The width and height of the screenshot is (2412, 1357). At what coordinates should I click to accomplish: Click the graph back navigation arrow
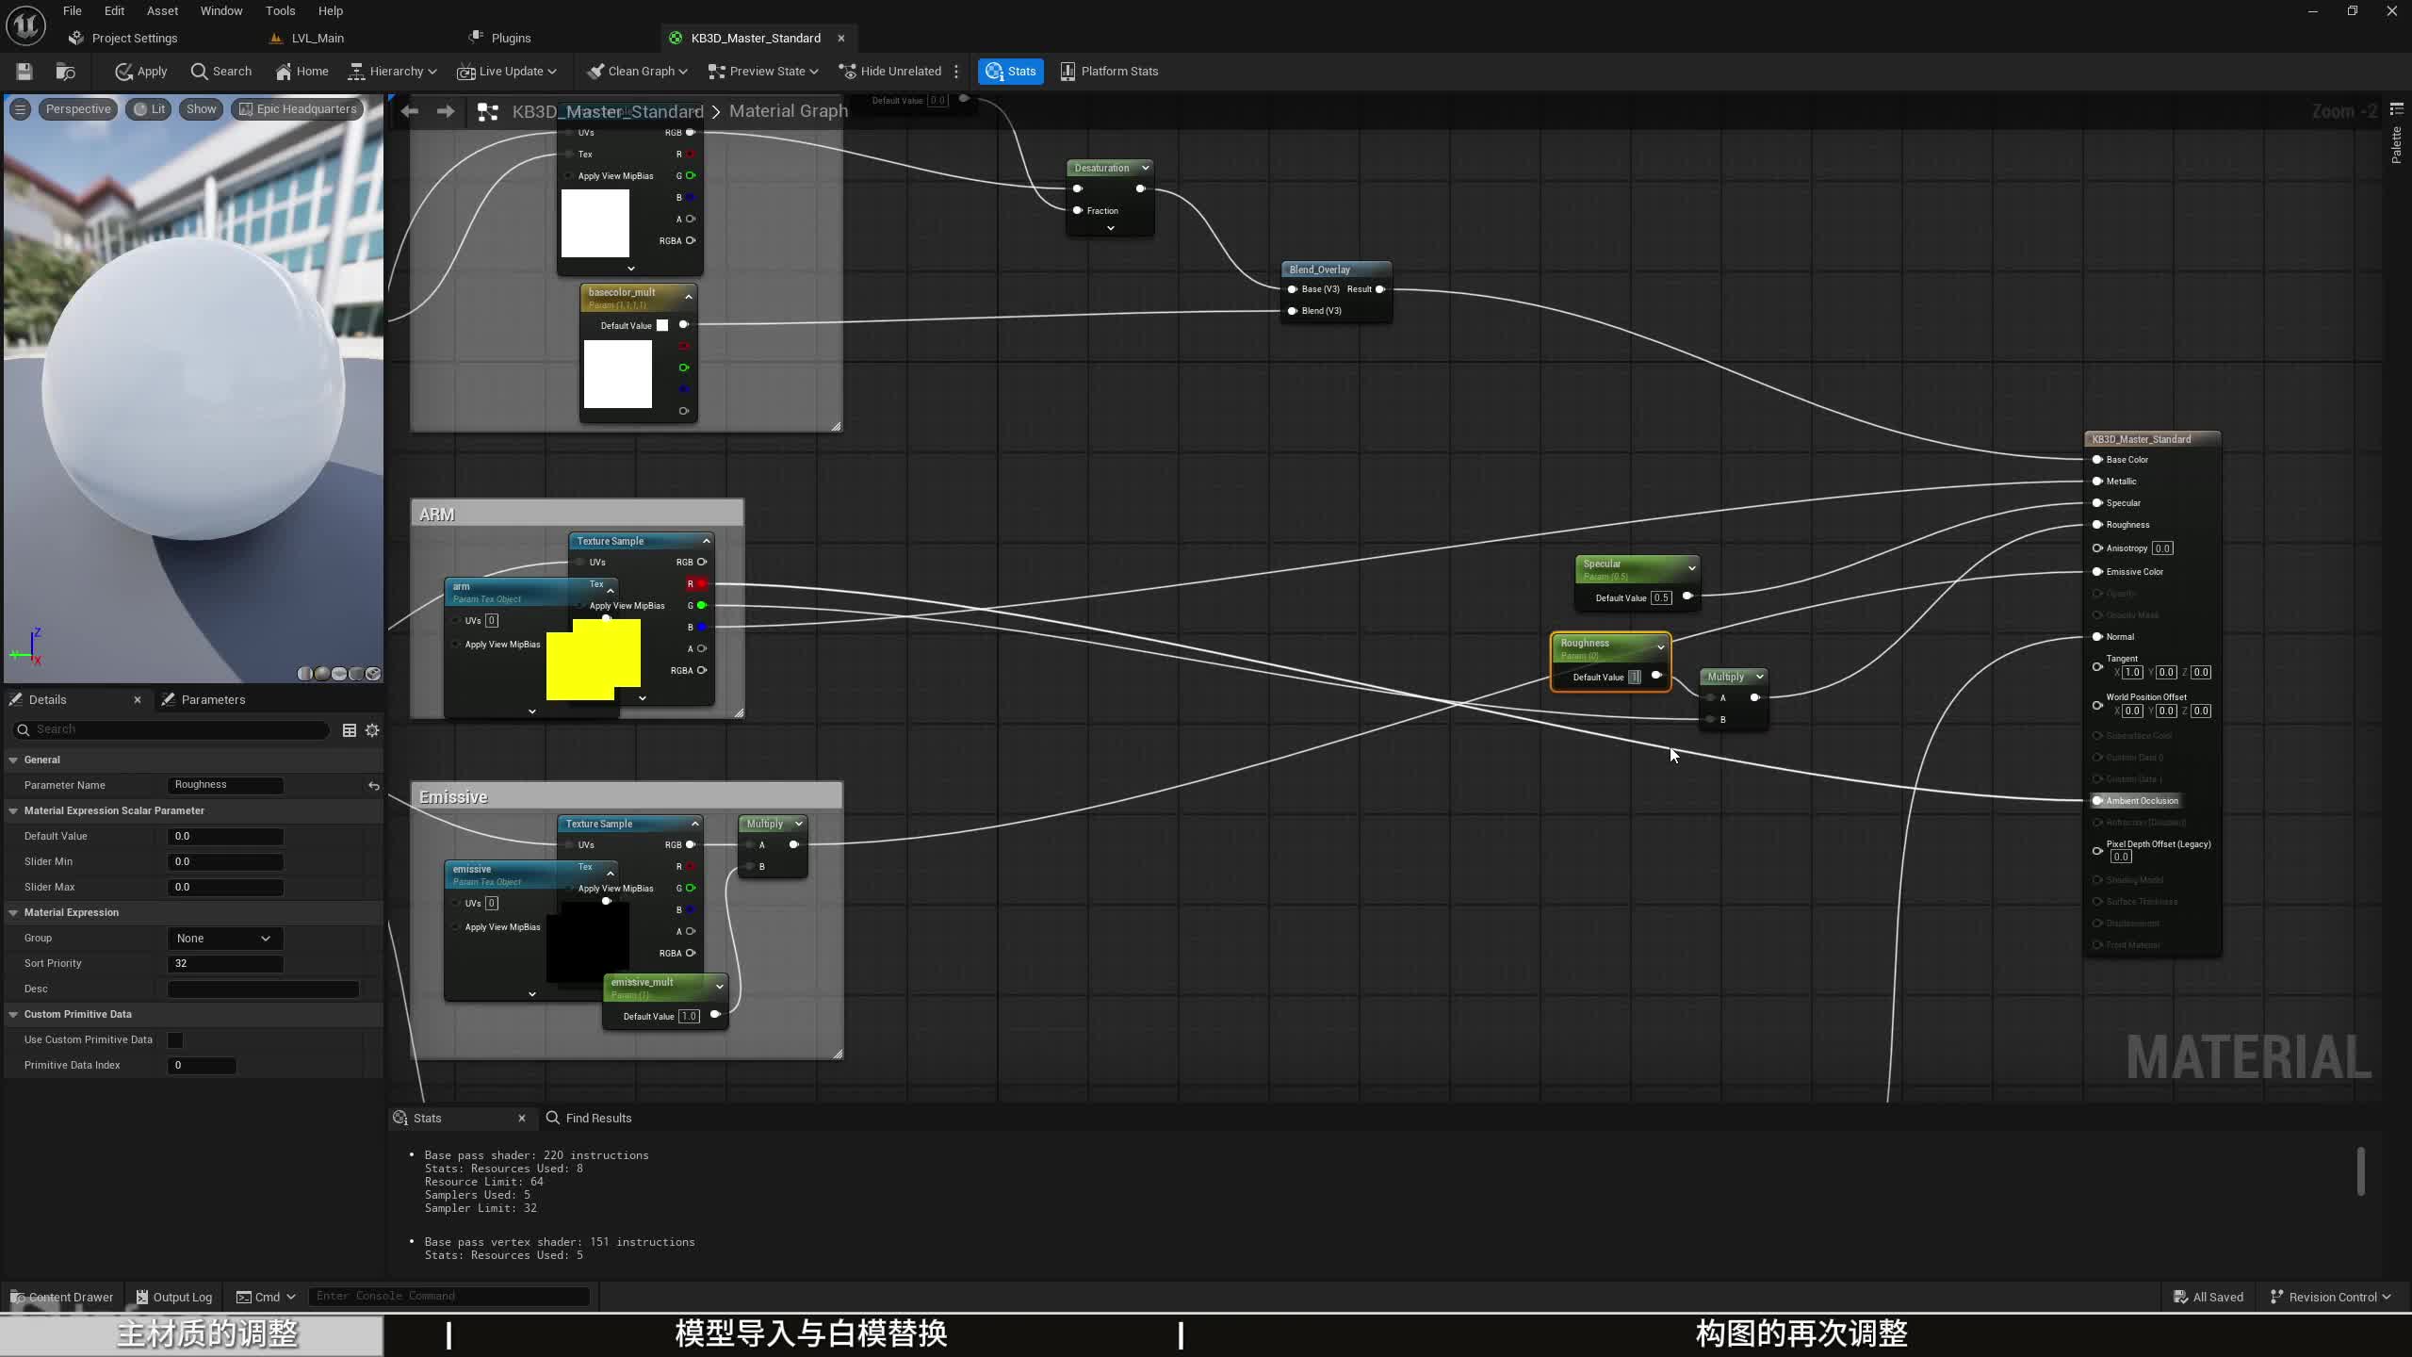coord(409,111)
